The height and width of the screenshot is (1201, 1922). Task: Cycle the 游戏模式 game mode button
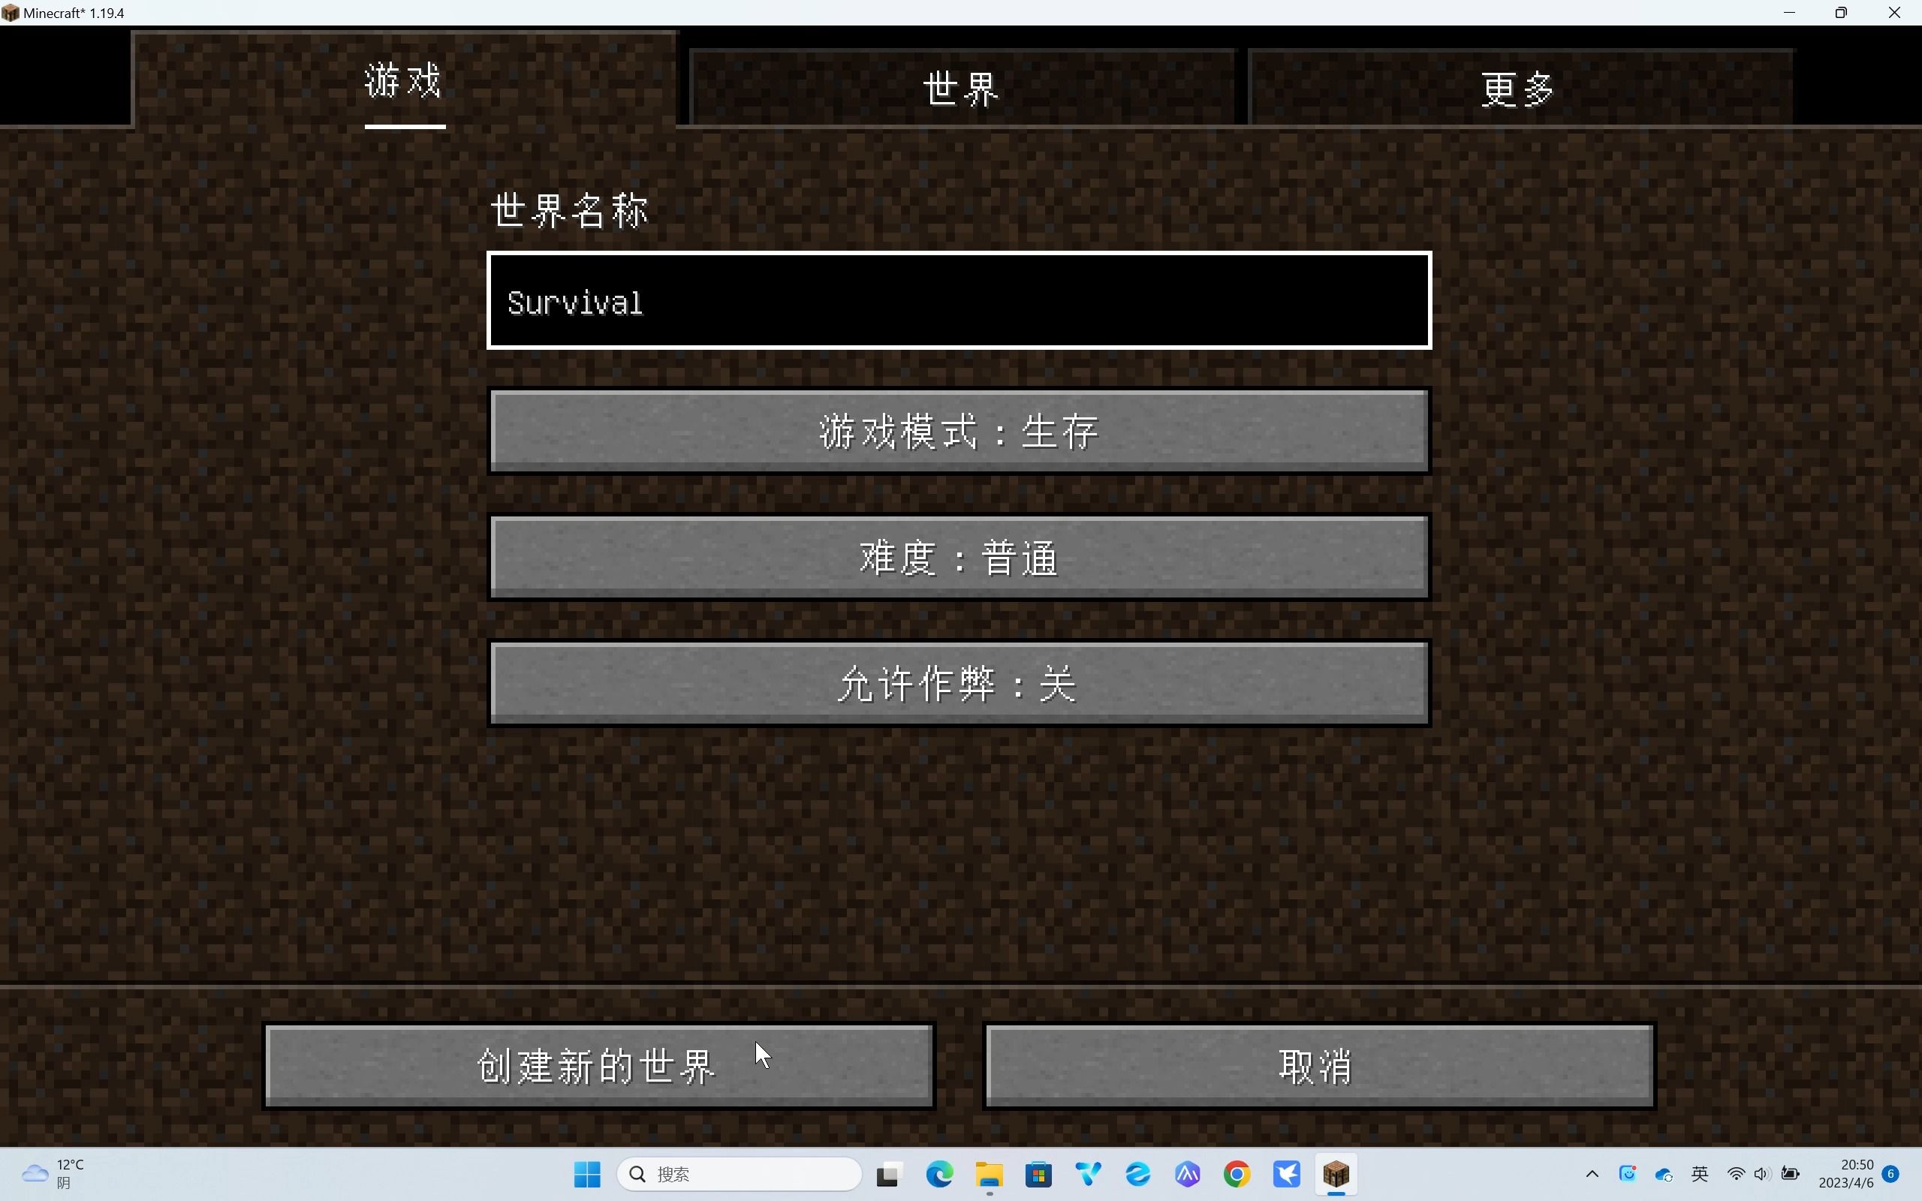959,432
